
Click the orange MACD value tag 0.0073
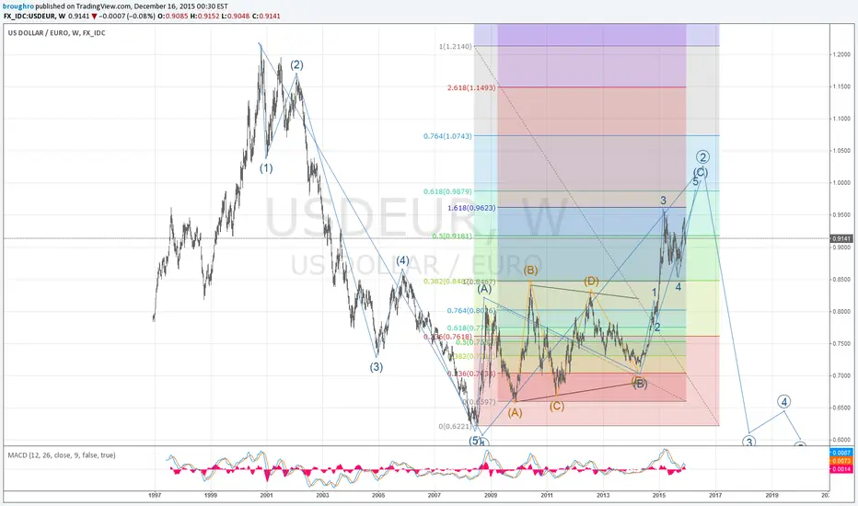pos(841,461)
